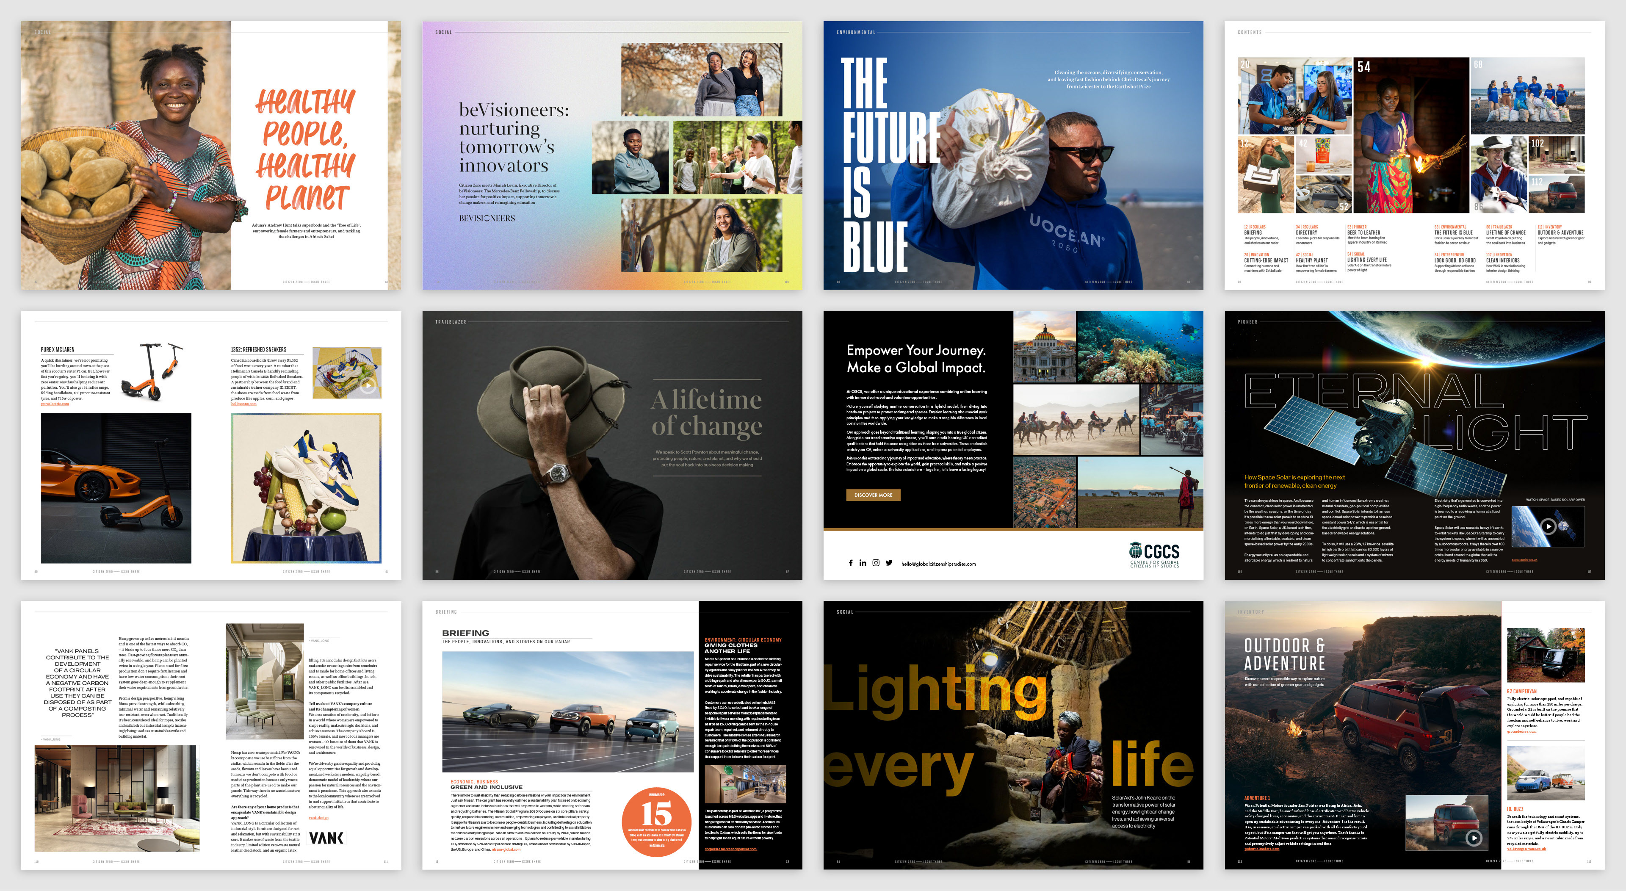This screenshot has width=1626, height=891.
Task: Click the hello@globalcitizenshipstudies.com email address
Action: (x=938, y=564)
